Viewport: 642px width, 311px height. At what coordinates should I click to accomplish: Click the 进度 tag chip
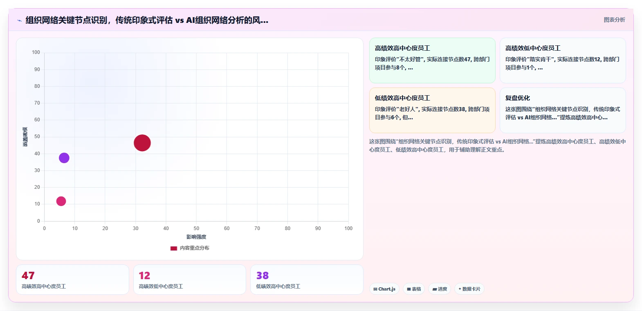(x=440, y=289)
